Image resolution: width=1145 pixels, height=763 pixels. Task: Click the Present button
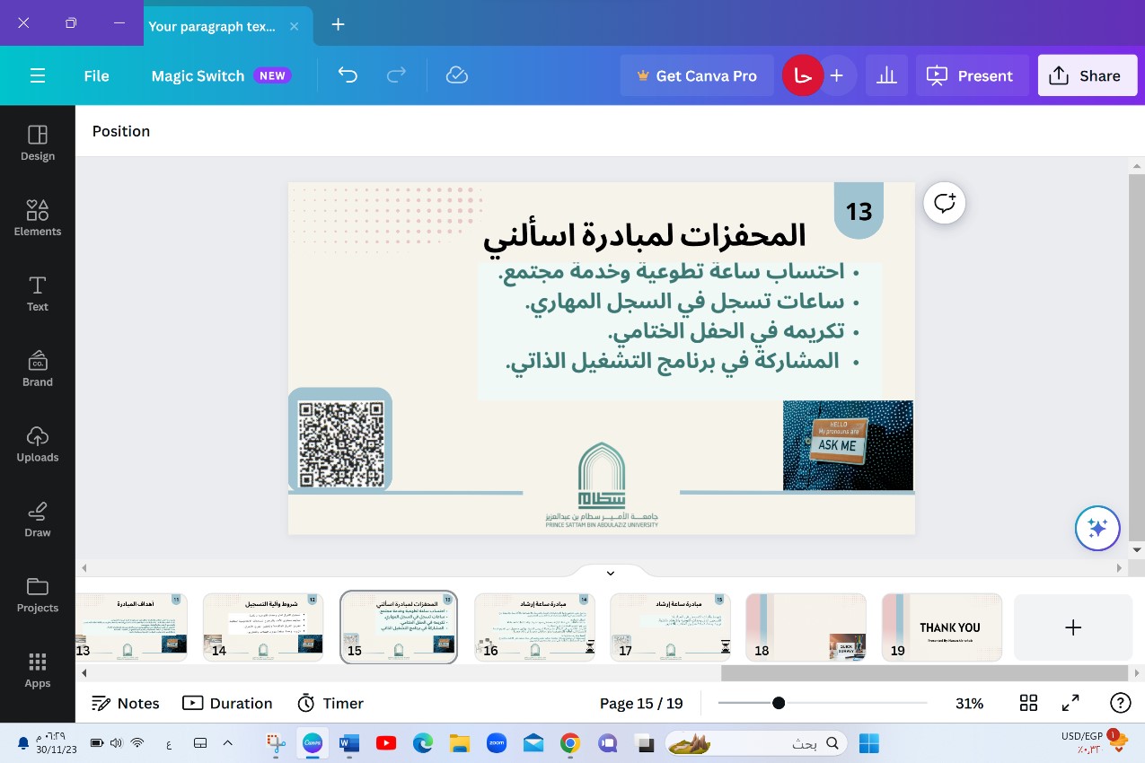tap(971, 75)
